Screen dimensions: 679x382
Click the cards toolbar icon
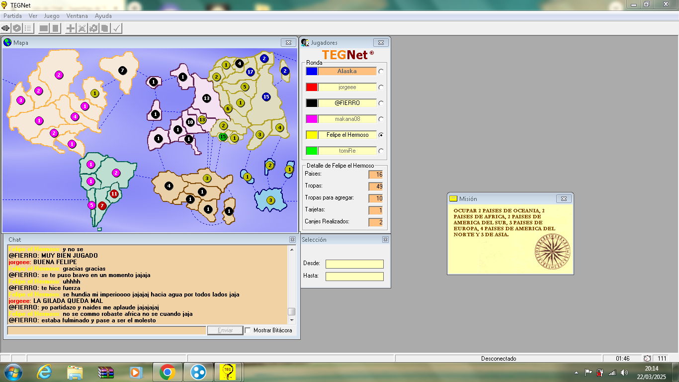(x=105, y=28)
